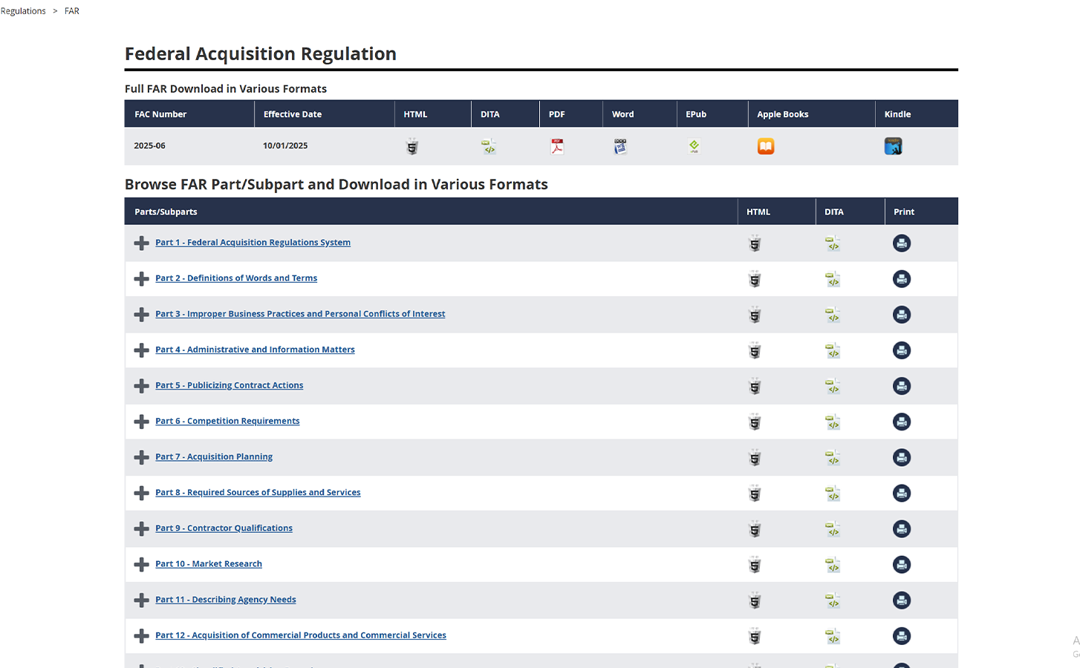Open Part 3 Improper Business Practices link

300,314
